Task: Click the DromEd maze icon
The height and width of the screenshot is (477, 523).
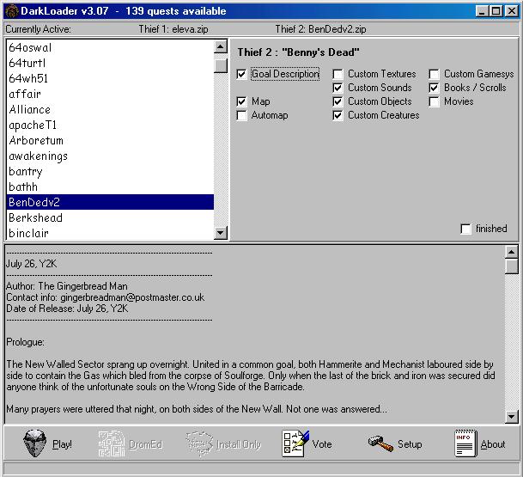Action: pyautogui.click(x=112, y=443)
